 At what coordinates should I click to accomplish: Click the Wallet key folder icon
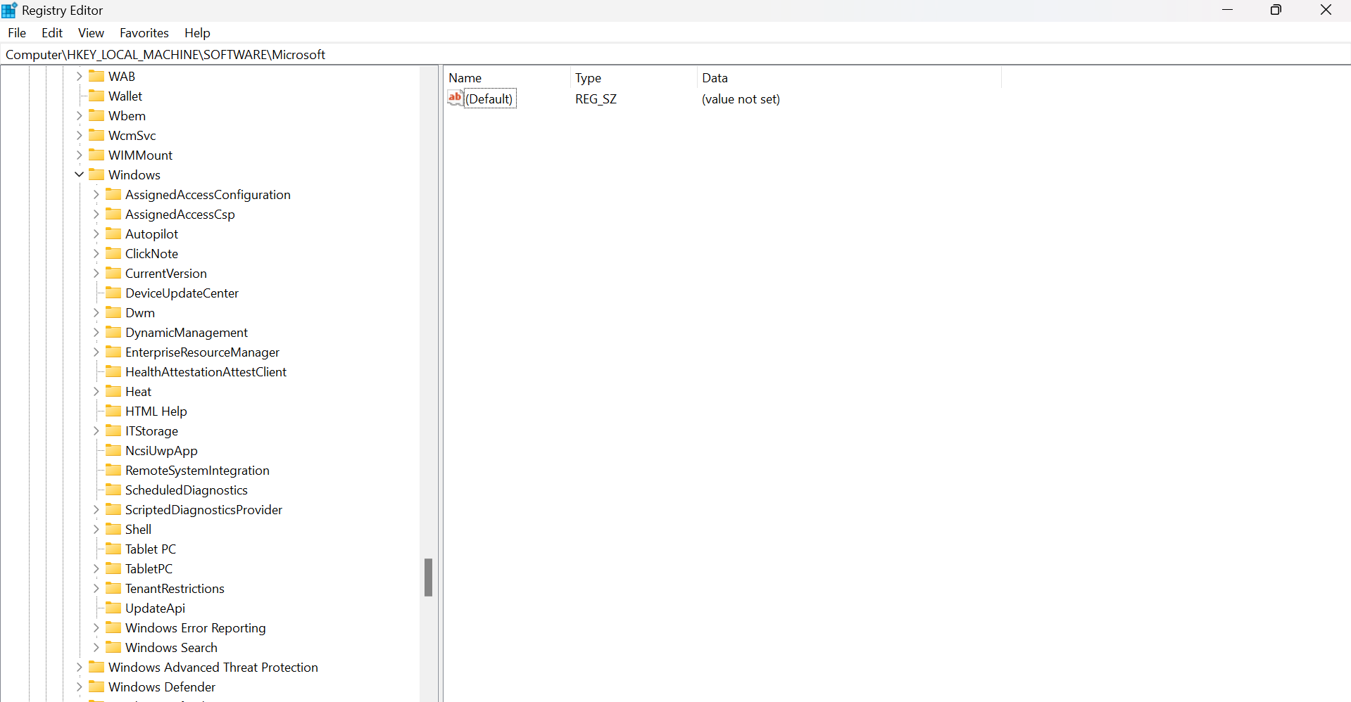point(96,96)
